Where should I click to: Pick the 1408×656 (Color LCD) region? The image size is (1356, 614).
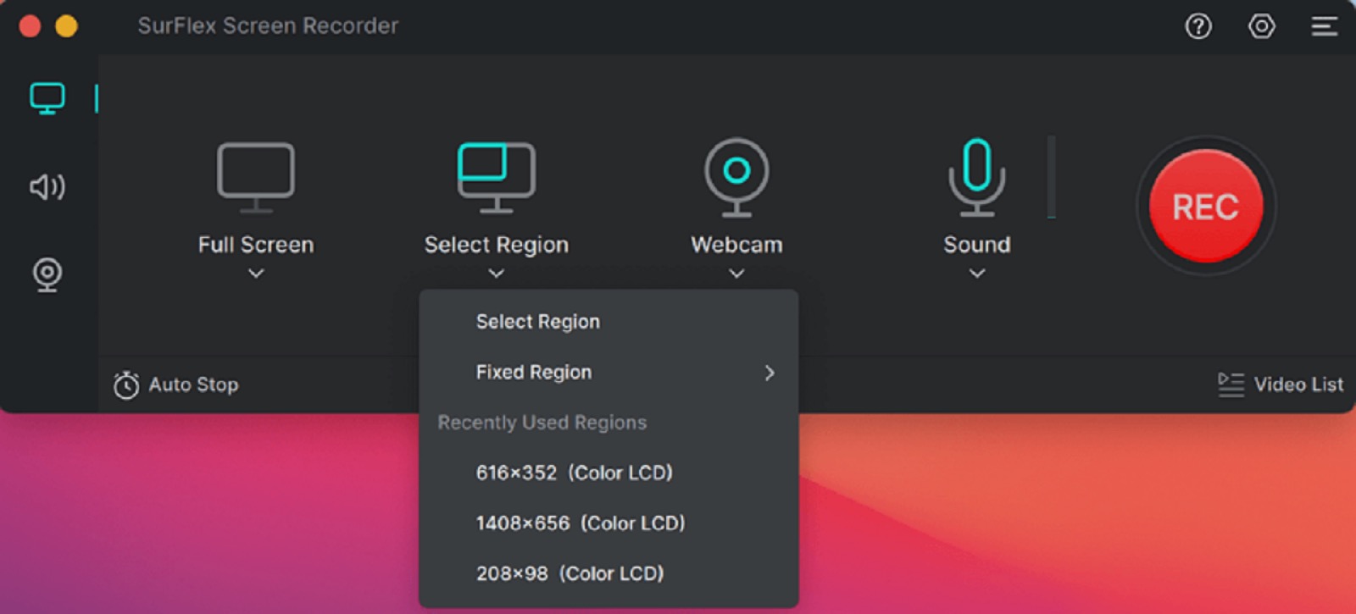(x=609, y=523)
